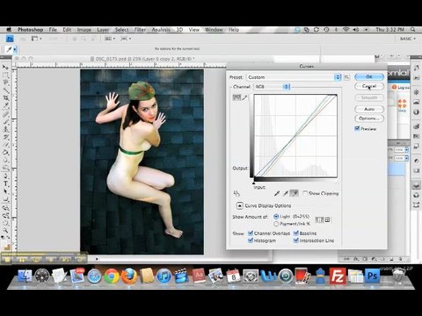
Task: Open the Filter menu
Action: (140, 30)
